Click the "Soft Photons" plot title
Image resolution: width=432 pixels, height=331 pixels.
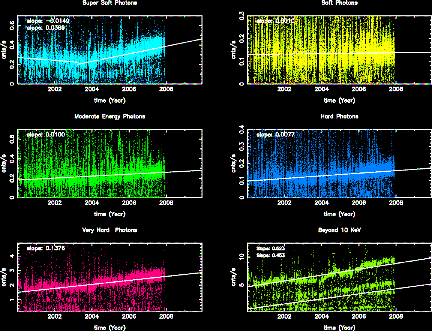click(339, 3)
